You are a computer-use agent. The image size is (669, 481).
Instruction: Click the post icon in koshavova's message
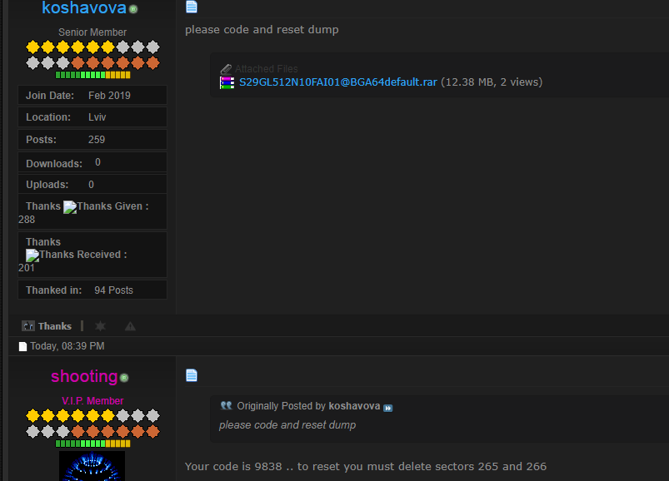192,7
